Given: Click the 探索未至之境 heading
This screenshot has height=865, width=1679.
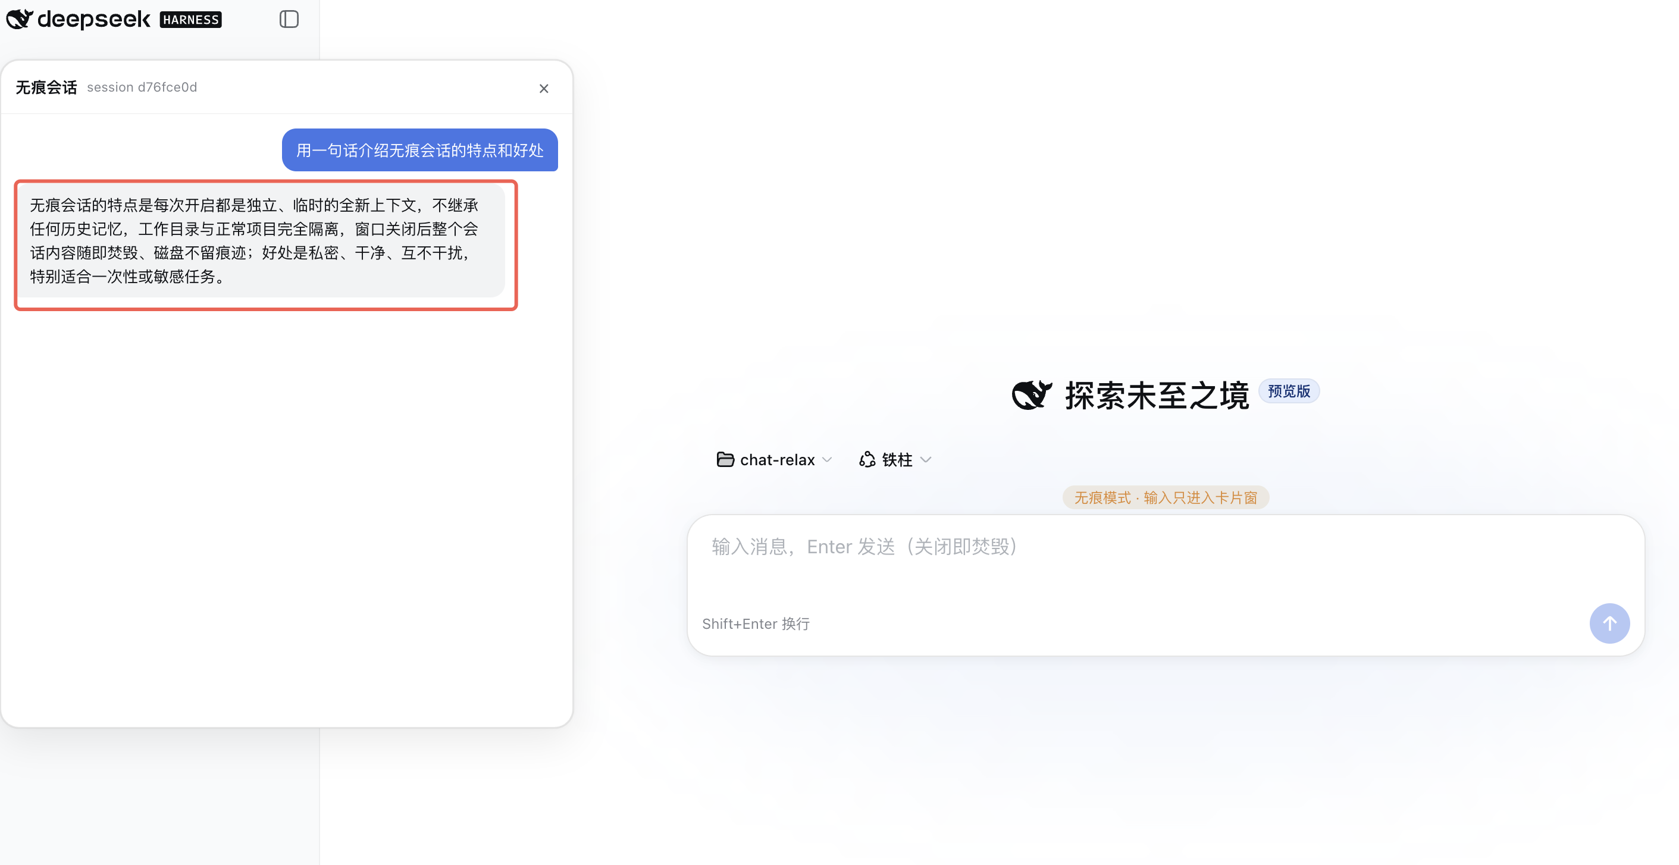Looking at the screenshot, I should [x=1157, y=395].
